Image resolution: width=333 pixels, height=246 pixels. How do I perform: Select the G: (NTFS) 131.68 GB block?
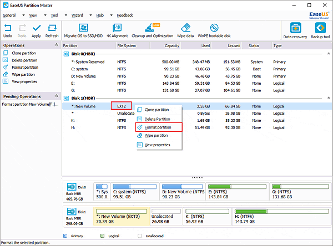click(300, 192)
